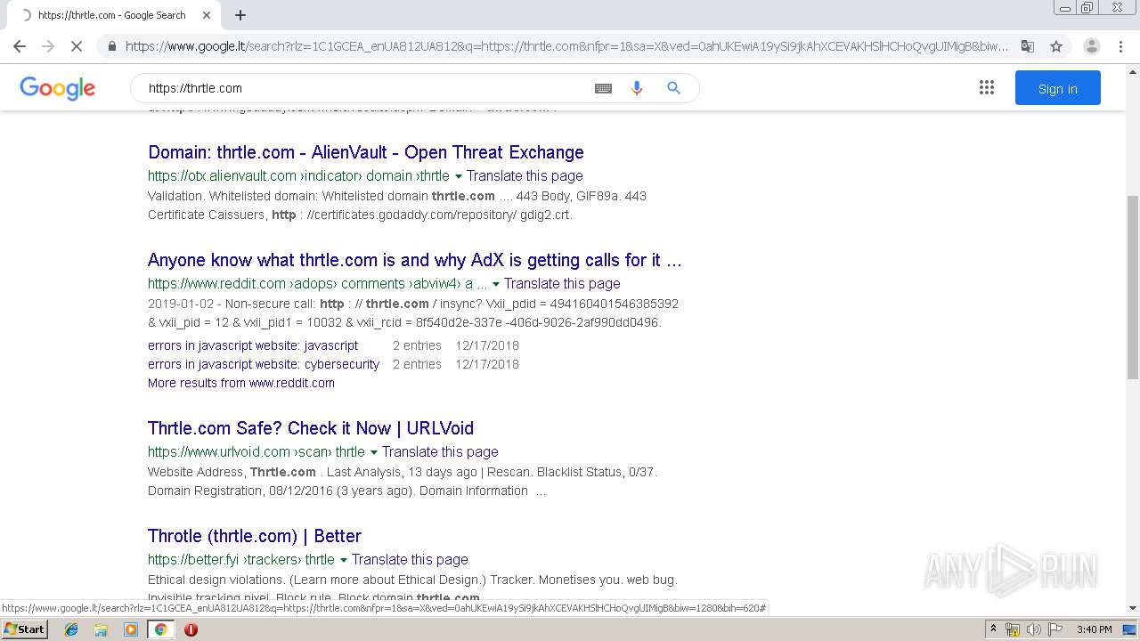Bookmark this page with the star
This screenshot has width=1140, height=641.
coord(1056,46)
